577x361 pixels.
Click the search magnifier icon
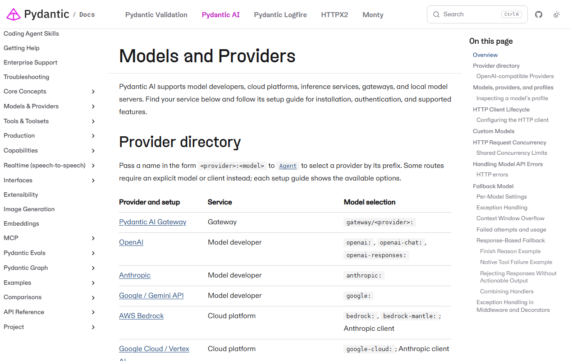click(x=436, y=14)
